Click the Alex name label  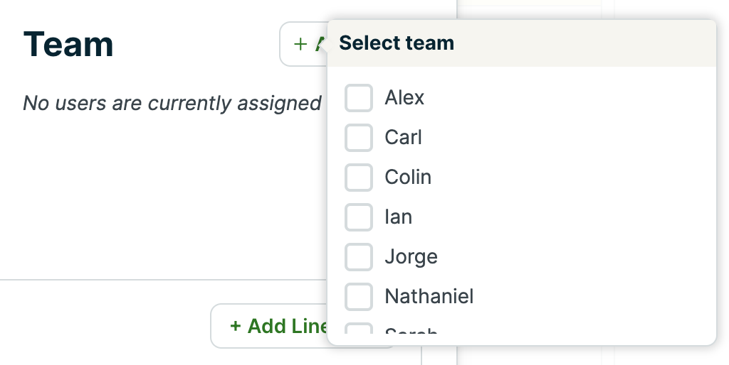[x=404, y=98]
